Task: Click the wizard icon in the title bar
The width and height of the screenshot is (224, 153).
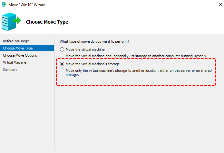Action: (x=4, y=5)
